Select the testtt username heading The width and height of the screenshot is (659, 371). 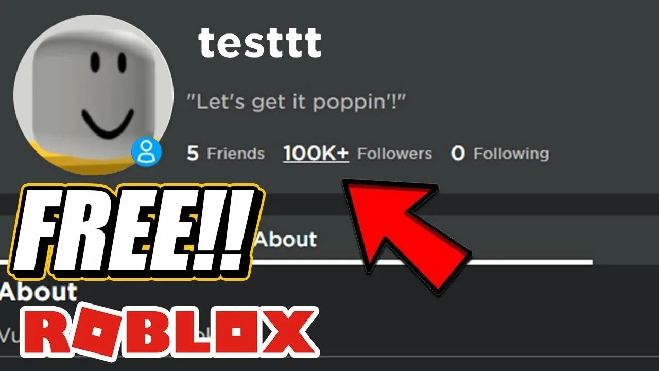point(260,43)
